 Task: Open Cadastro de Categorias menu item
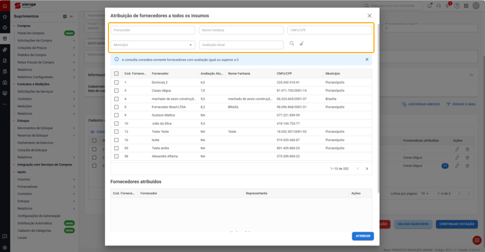[34, 231]
